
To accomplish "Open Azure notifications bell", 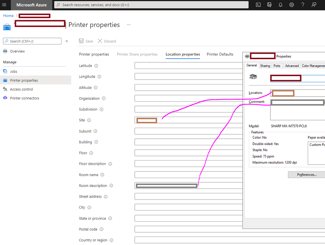I will [x=280, y=5].
